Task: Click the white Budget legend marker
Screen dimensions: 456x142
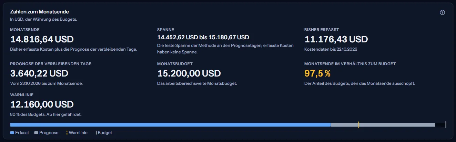Action: click(96, 133)
